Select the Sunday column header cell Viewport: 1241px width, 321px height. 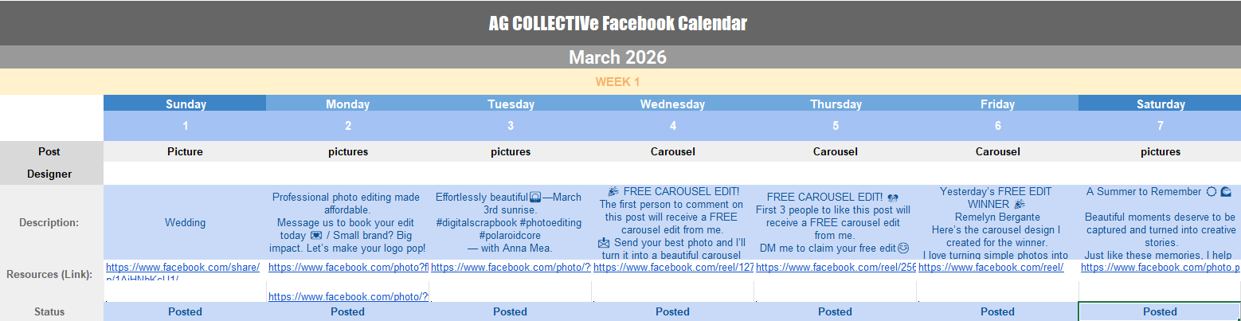click(x=186, y=104)
